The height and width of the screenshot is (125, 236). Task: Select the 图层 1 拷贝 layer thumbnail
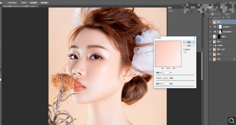[214, 49]
